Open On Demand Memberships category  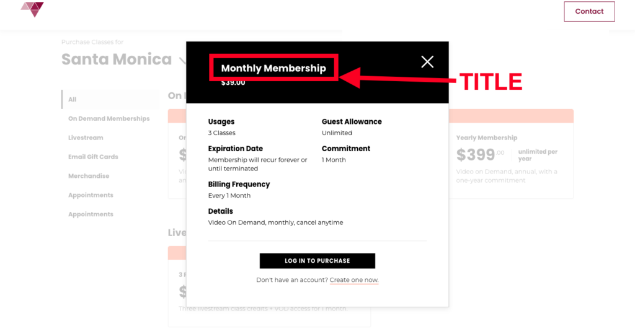coord(109,118)
